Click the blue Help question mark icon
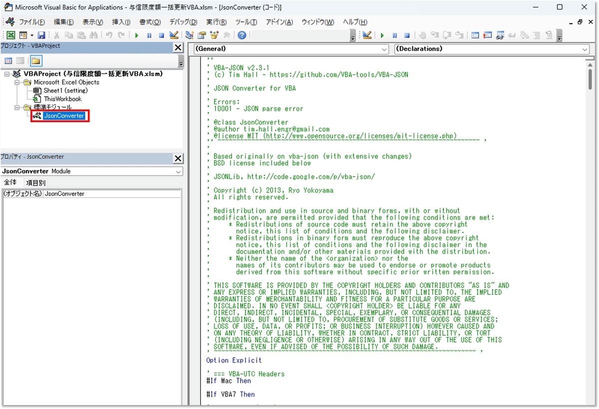This screenshot has height=409, width=599. pyautogui.click(x=242, y=35)
